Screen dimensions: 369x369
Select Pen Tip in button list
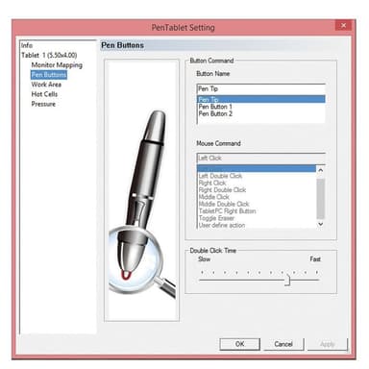(261, 99)
